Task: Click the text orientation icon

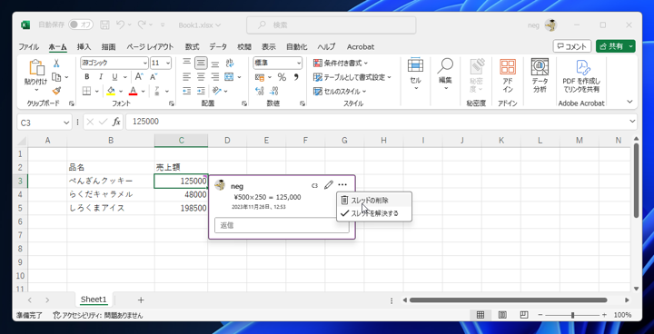Action: 216,91
